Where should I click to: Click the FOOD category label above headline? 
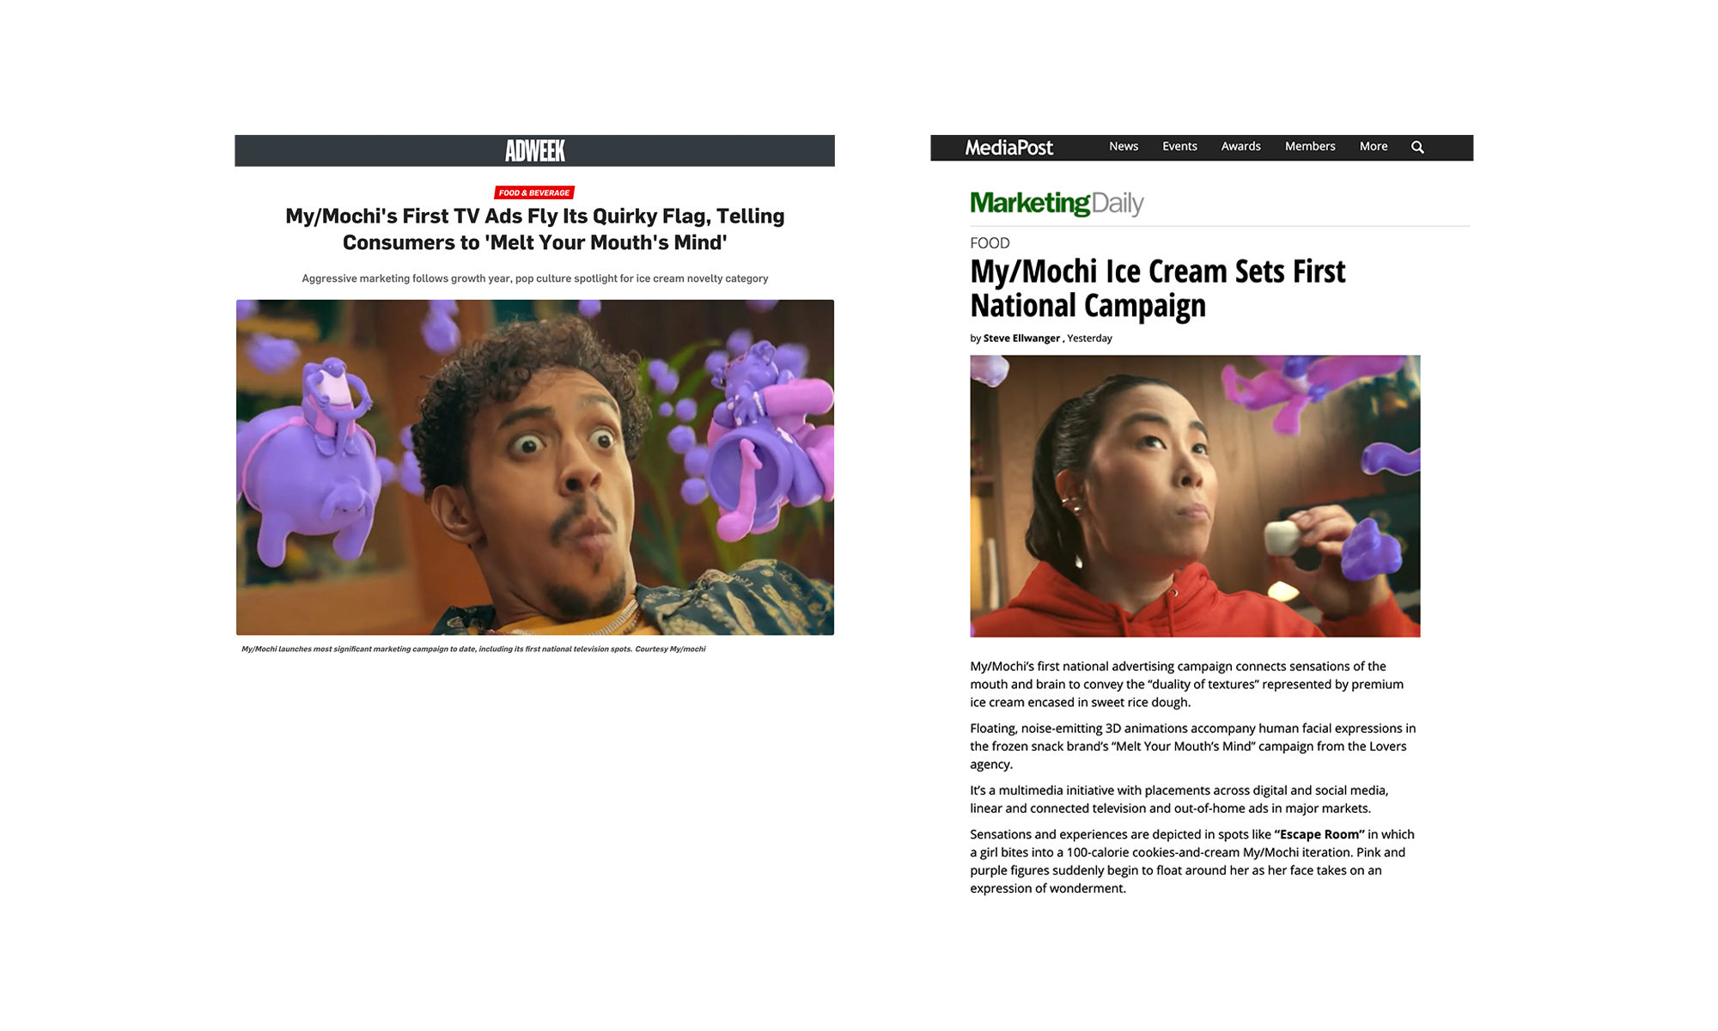coord(990,243)
